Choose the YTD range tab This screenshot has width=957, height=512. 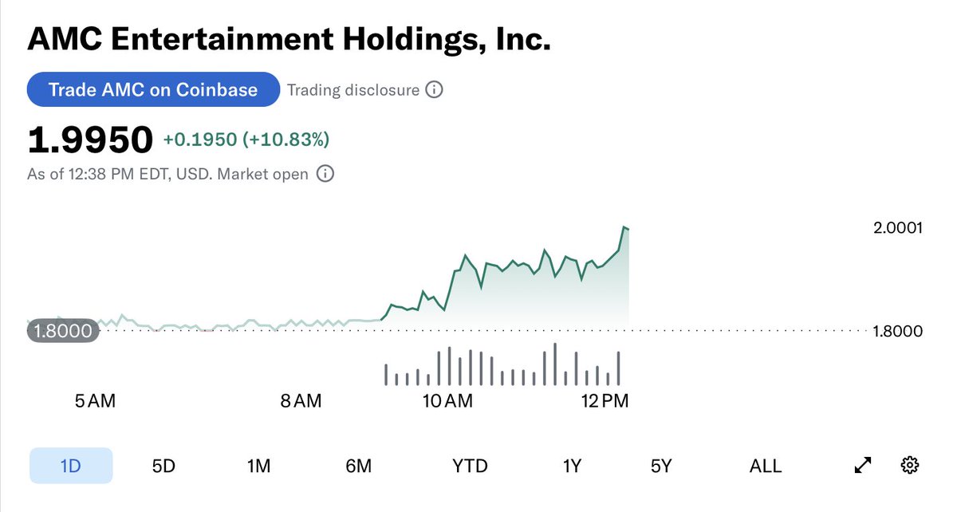(x=470, y=466)
